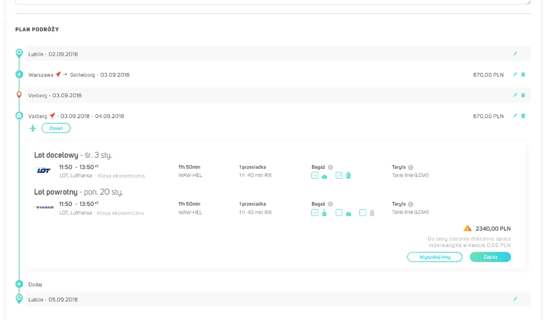
Task: Click 670,00 PLN on the Varberg stay row
Action: [488, 116]
